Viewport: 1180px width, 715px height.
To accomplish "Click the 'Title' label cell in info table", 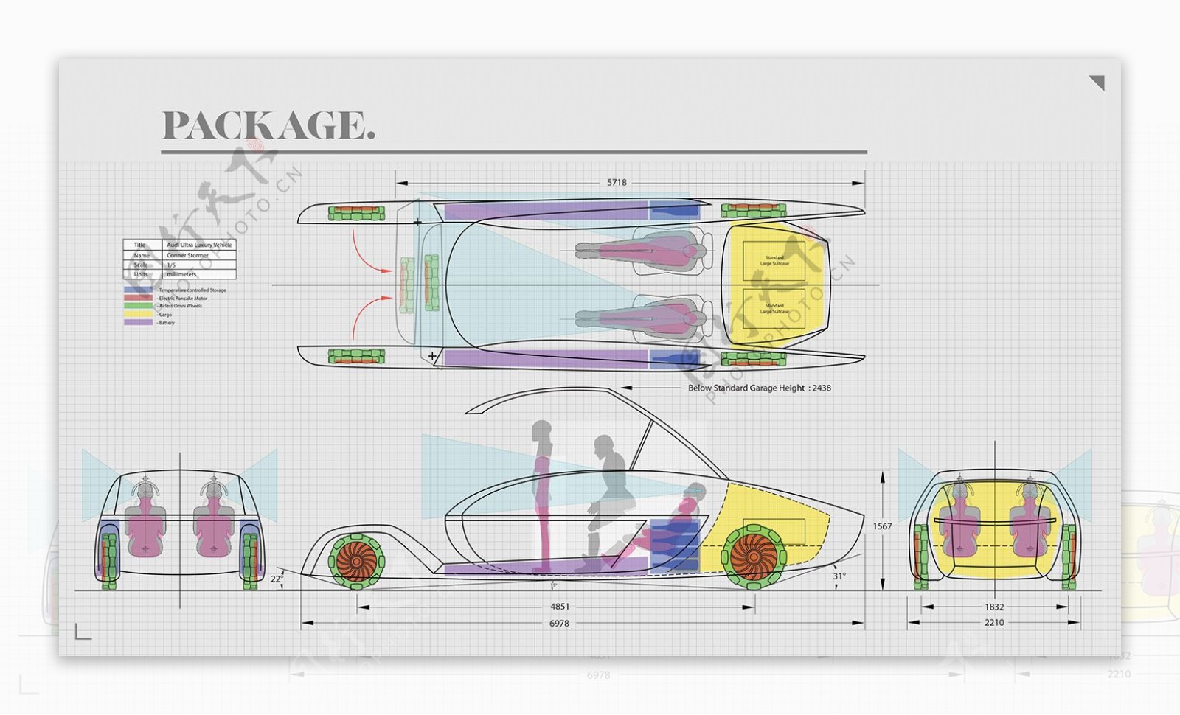I will [x=142, y=245].
